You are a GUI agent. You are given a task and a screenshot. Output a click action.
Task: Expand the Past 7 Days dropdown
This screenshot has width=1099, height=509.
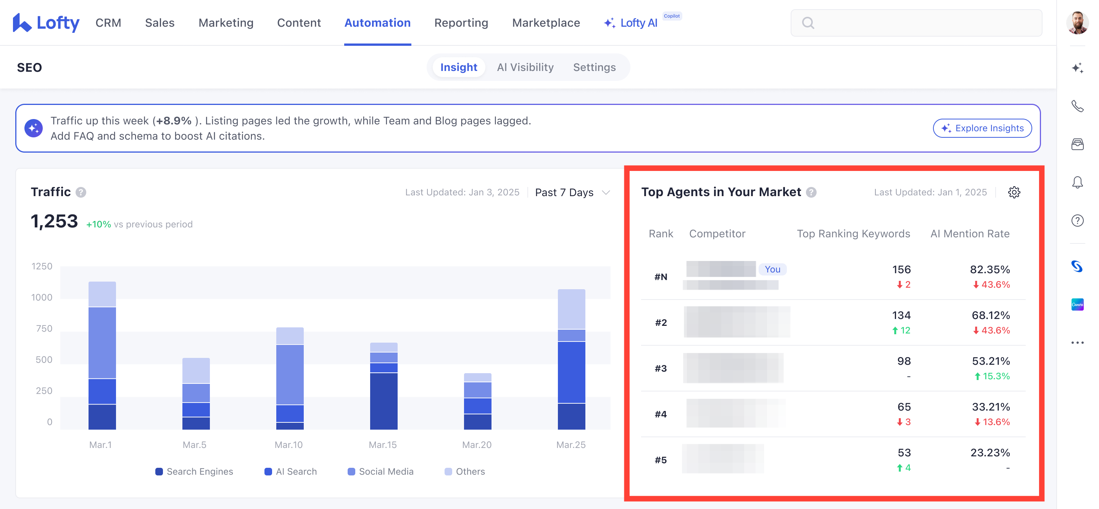(x=572, y=192)
